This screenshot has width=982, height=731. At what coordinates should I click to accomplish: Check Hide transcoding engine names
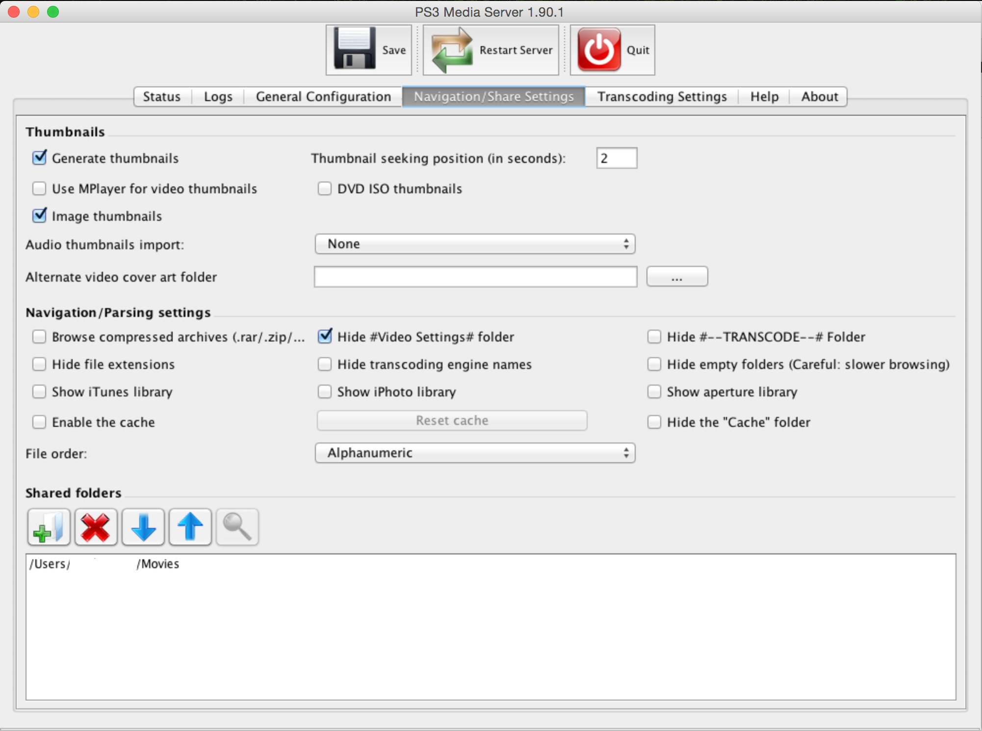(324, 364)
